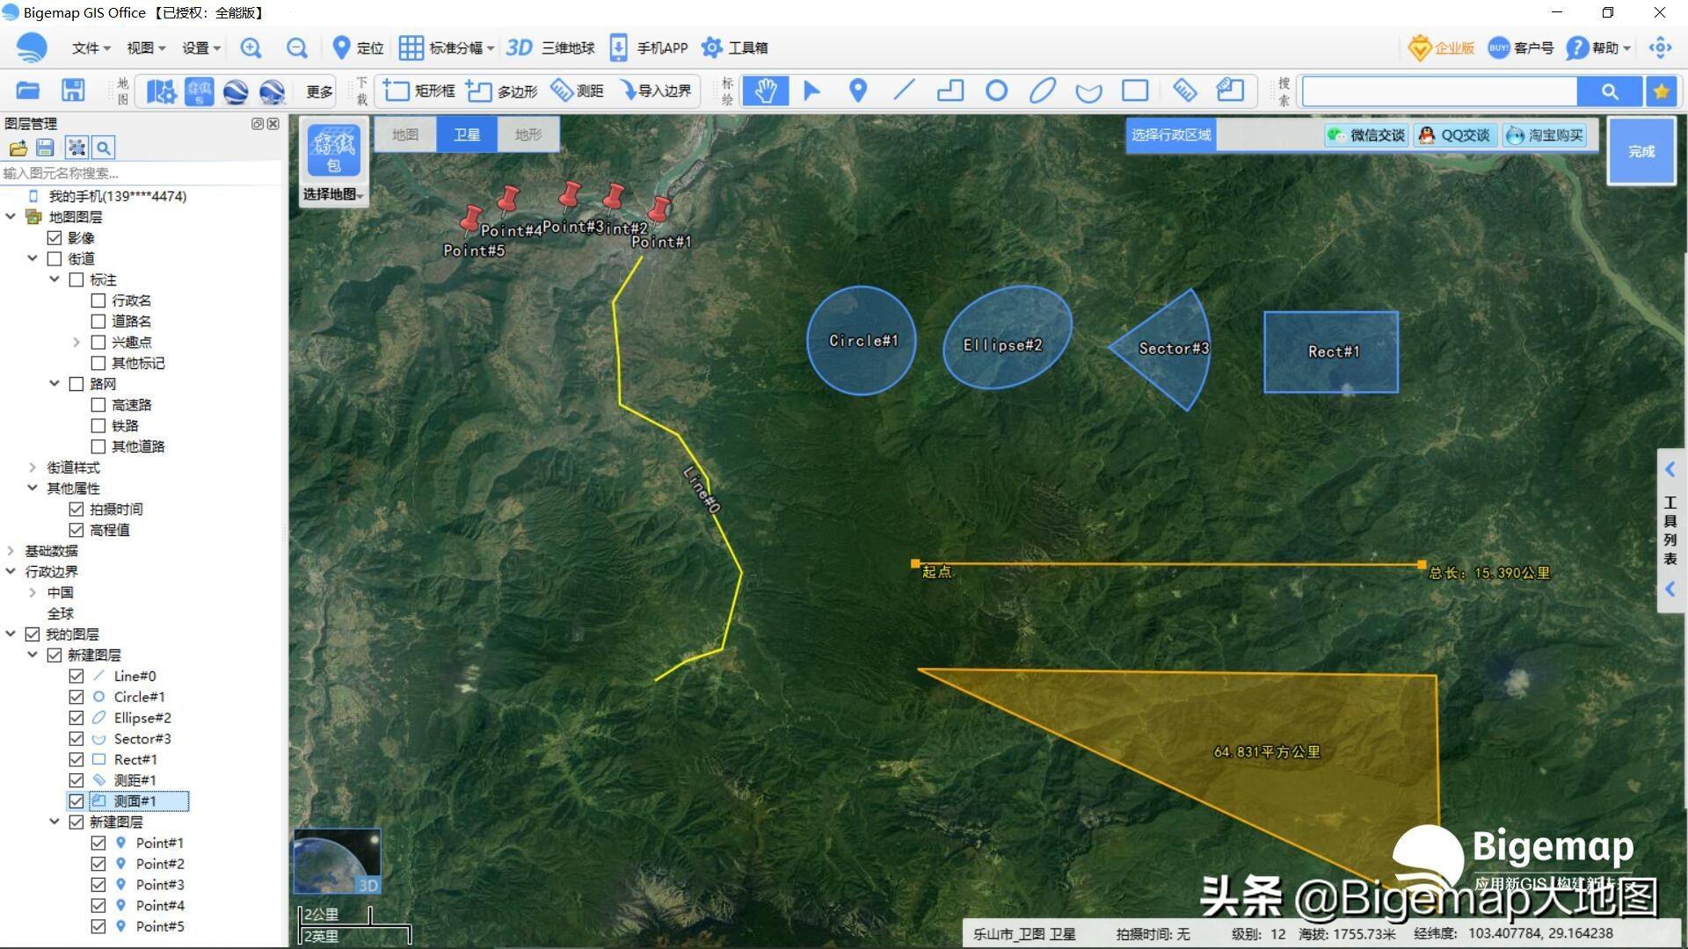Select the ellipse drawing tool
1688x949 pixels.
pos(1043,91)
